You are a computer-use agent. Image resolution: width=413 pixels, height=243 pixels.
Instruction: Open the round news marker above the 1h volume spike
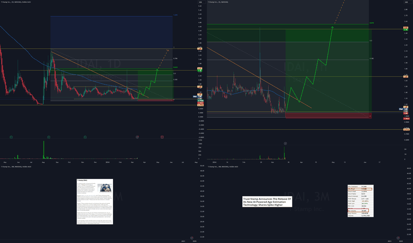(285, 144)
